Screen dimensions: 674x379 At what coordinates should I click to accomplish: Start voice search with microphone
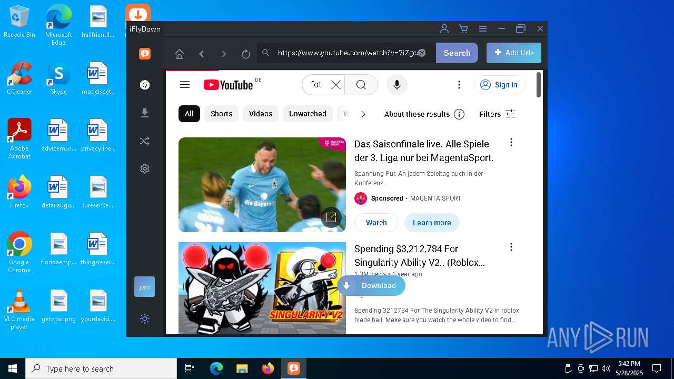click(x=397, y=85)
